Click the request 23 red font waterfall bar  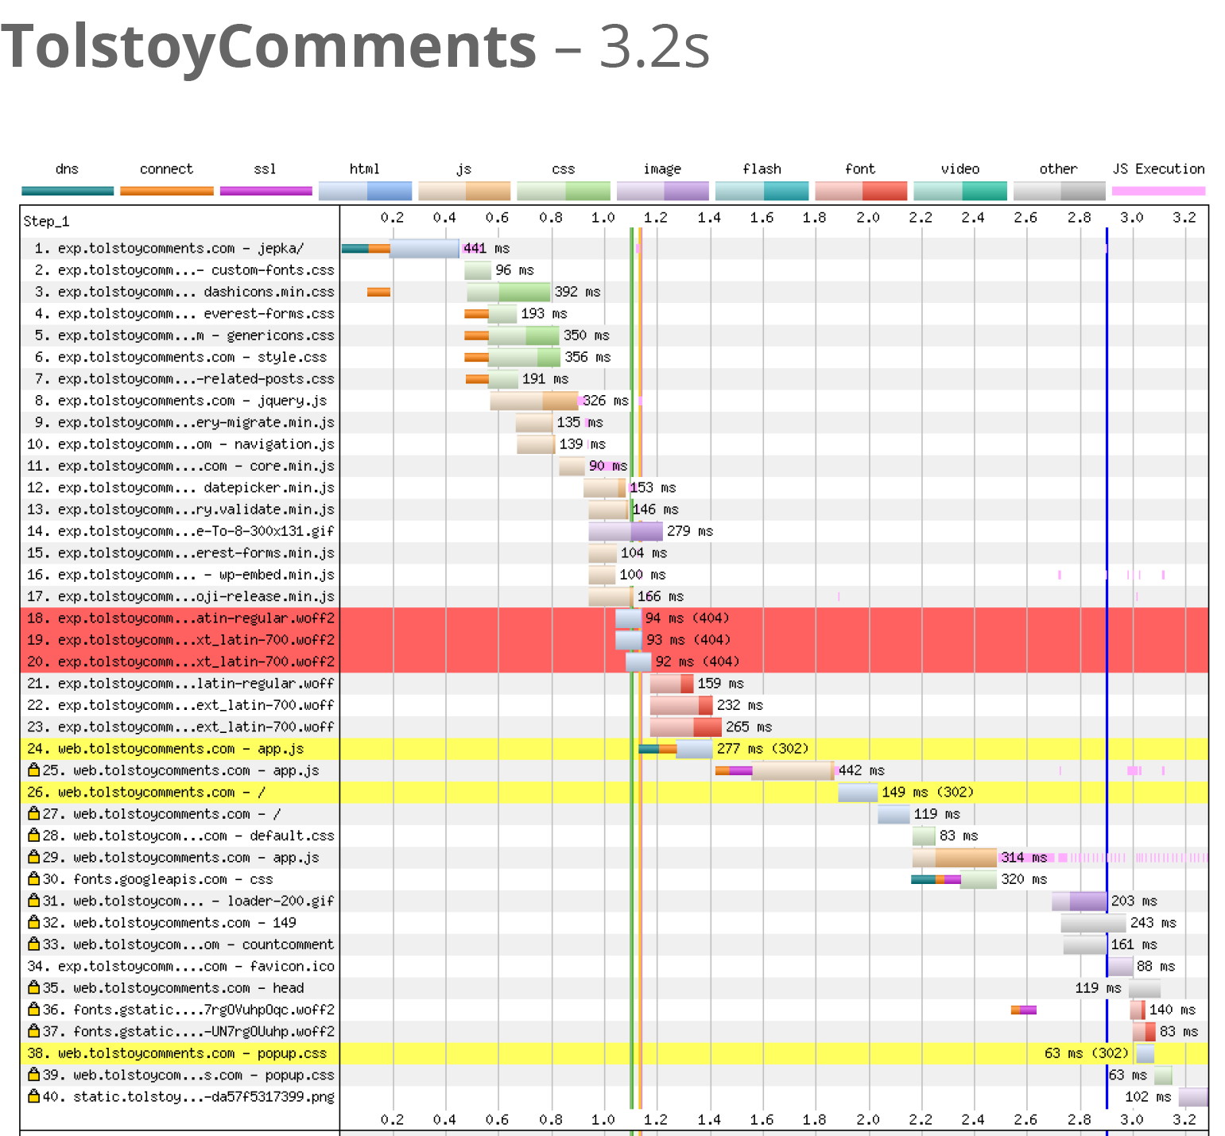tap(686, 727)
